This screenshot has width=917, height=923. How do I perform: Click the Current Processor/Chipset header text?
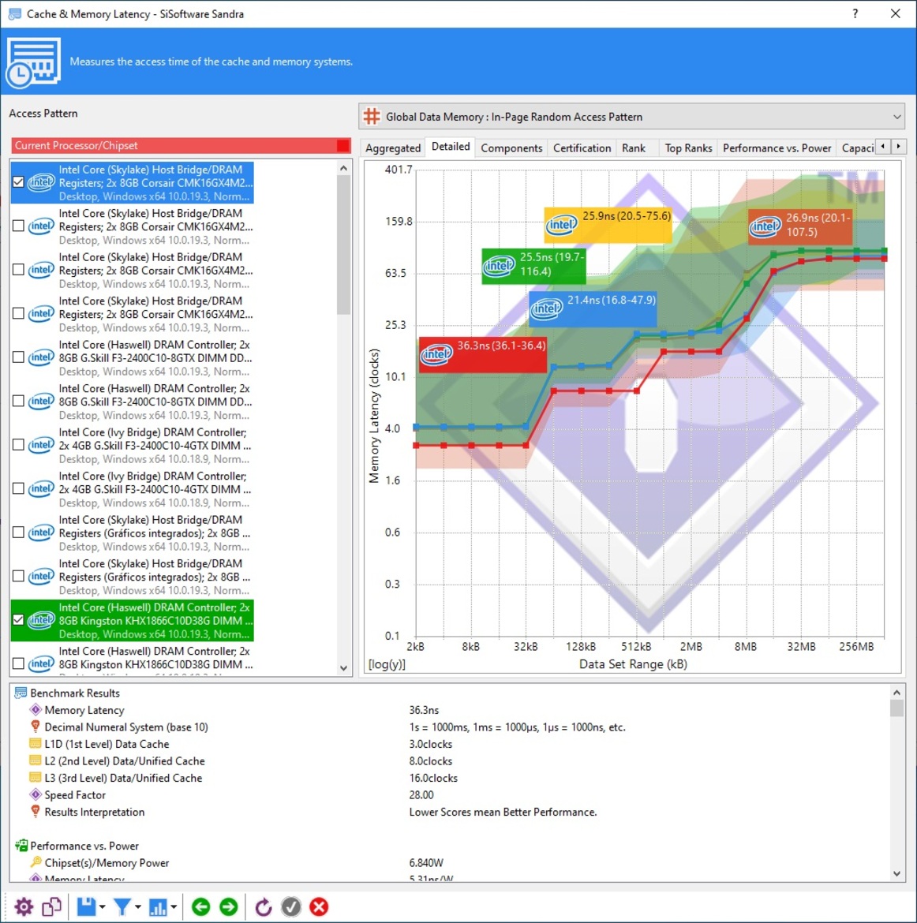[76, 145]
